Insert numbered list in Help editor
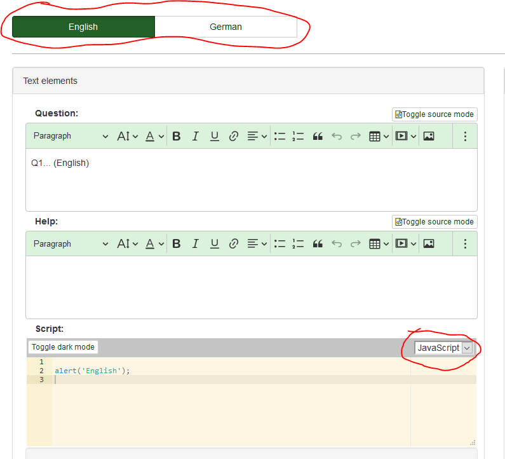 (298, 244)
